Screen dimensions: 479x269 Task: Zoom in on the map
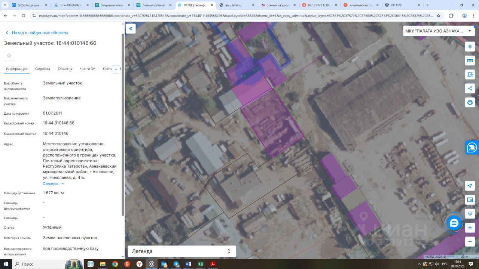pyautogui.click(x=470, y=228)
